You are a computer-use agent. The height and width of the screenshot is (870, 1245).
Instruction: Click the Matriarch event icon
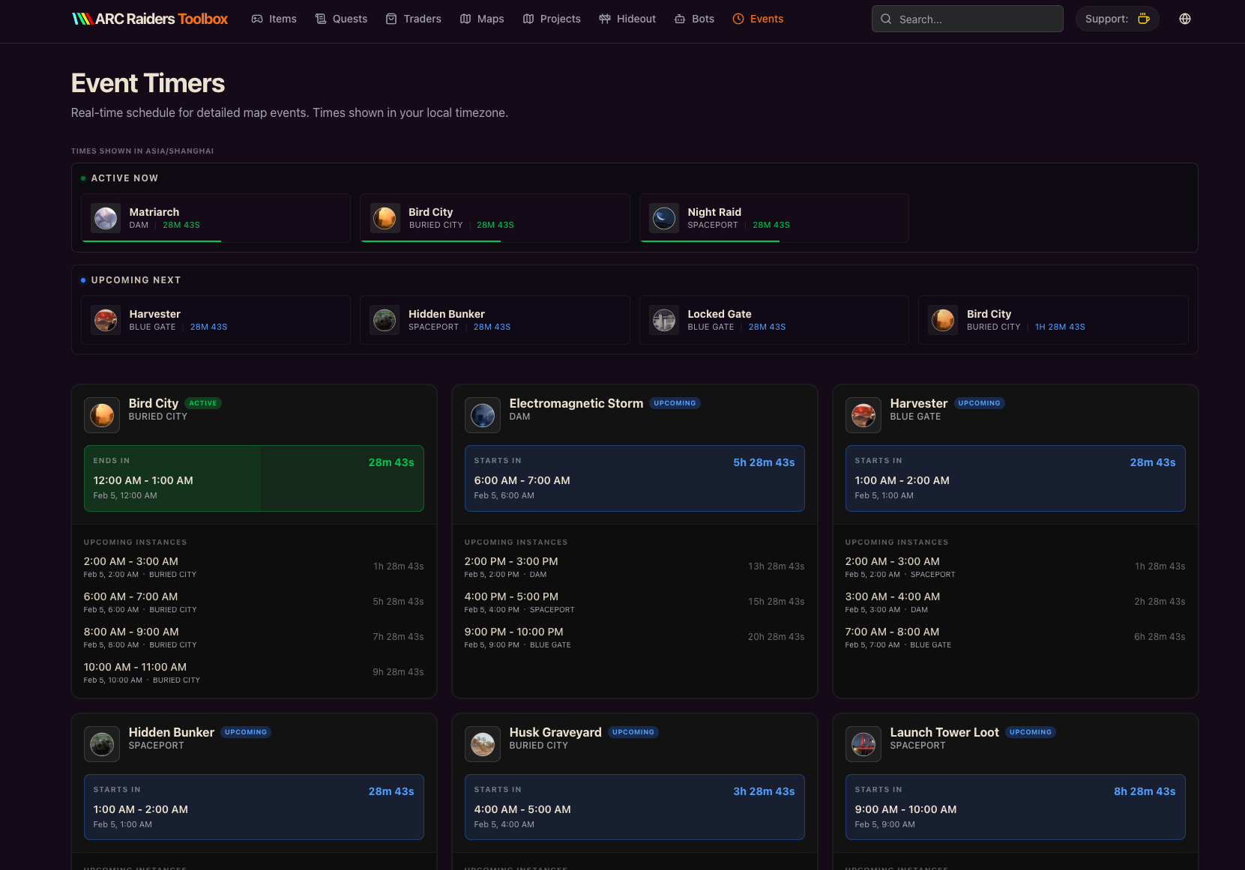[106, 218]
